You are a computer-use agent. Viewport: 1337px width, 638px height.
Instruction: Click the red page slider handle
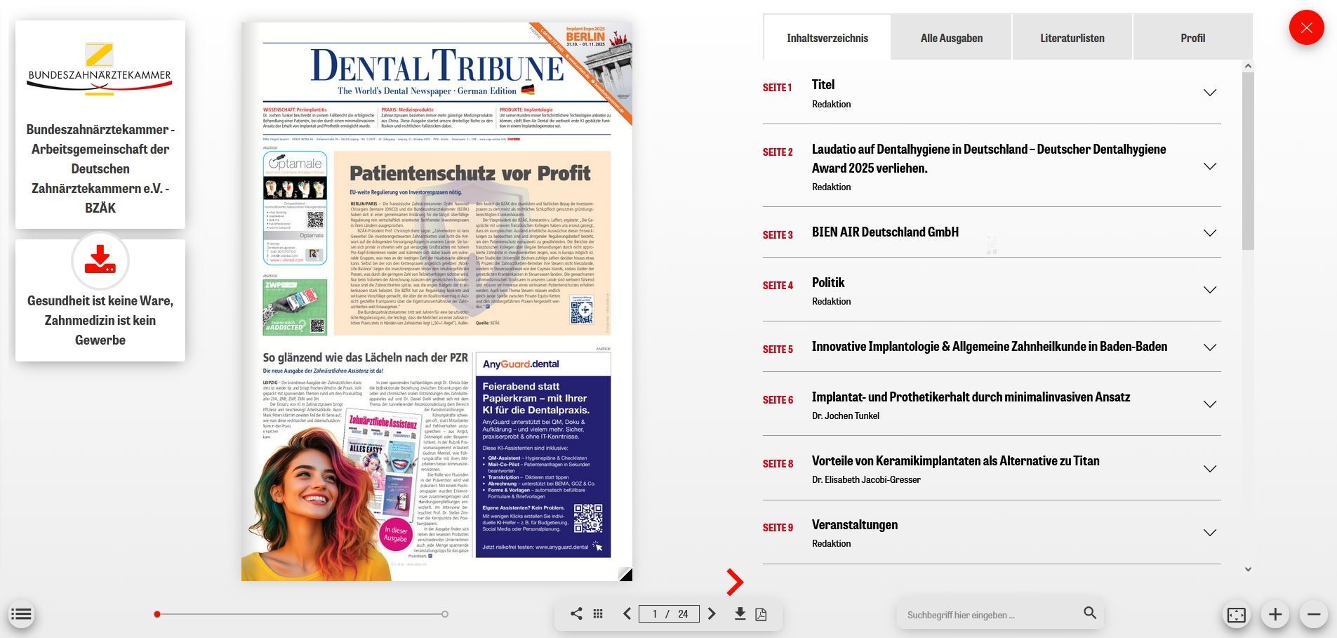click(x=157, y=615)
